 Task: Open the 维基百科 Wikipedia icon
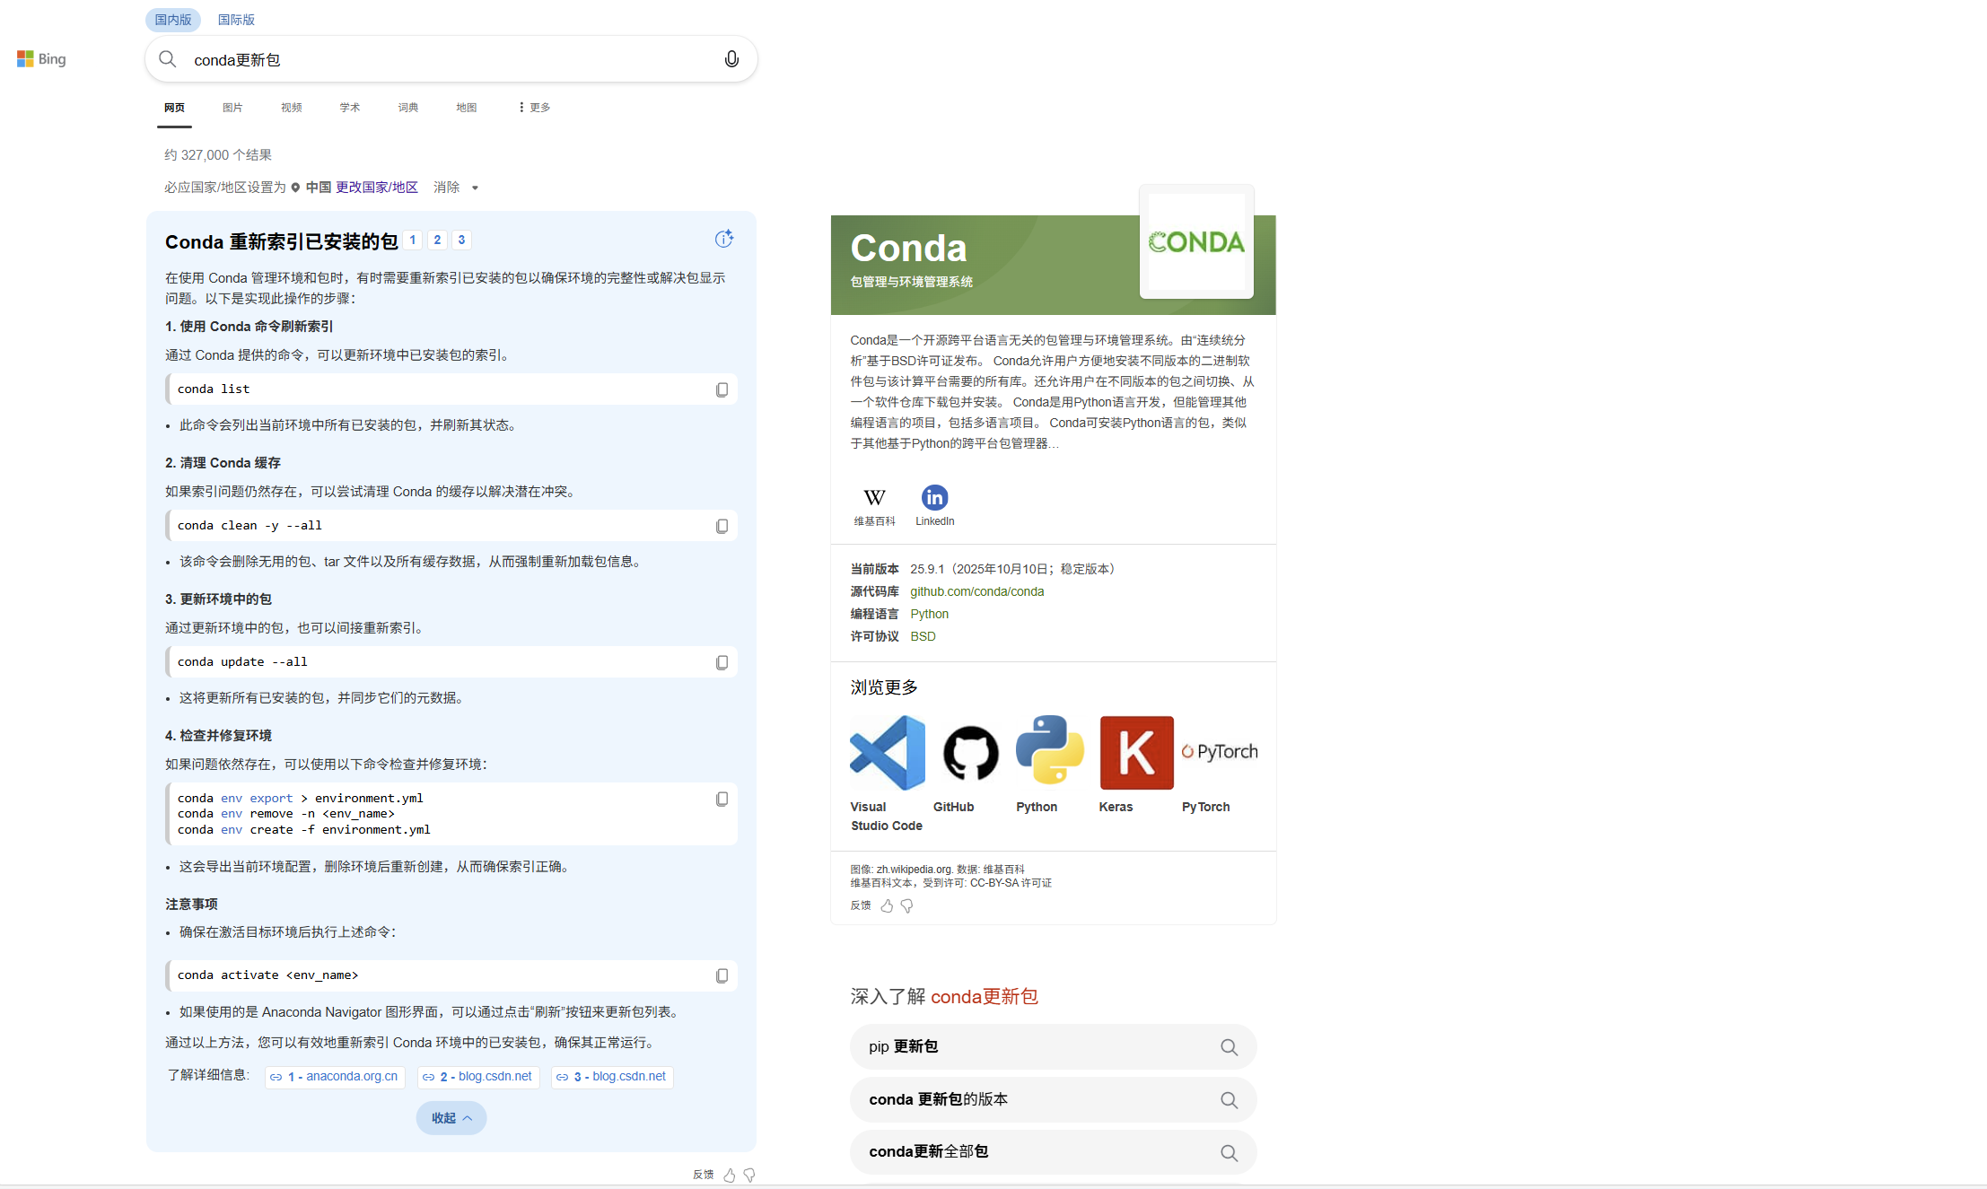point(874,498)
